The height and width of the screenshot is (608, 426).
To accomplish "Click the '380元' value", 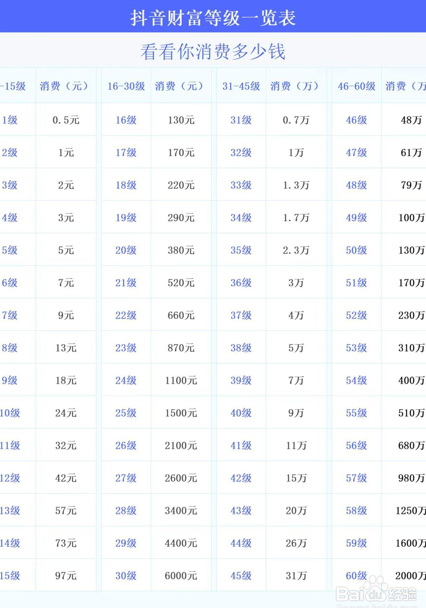I will pyautogui.click(x=181, y=250).
